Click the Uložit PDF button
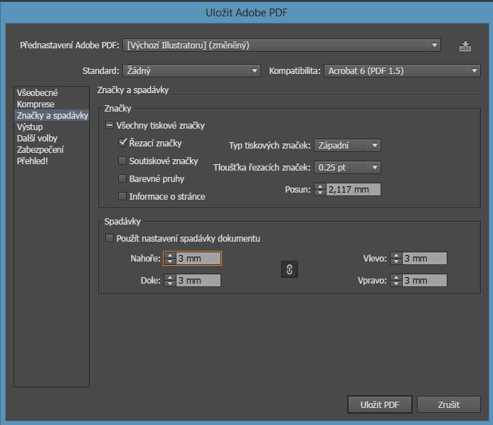Screen dimensions: 493x425 (x=380, y=405)
